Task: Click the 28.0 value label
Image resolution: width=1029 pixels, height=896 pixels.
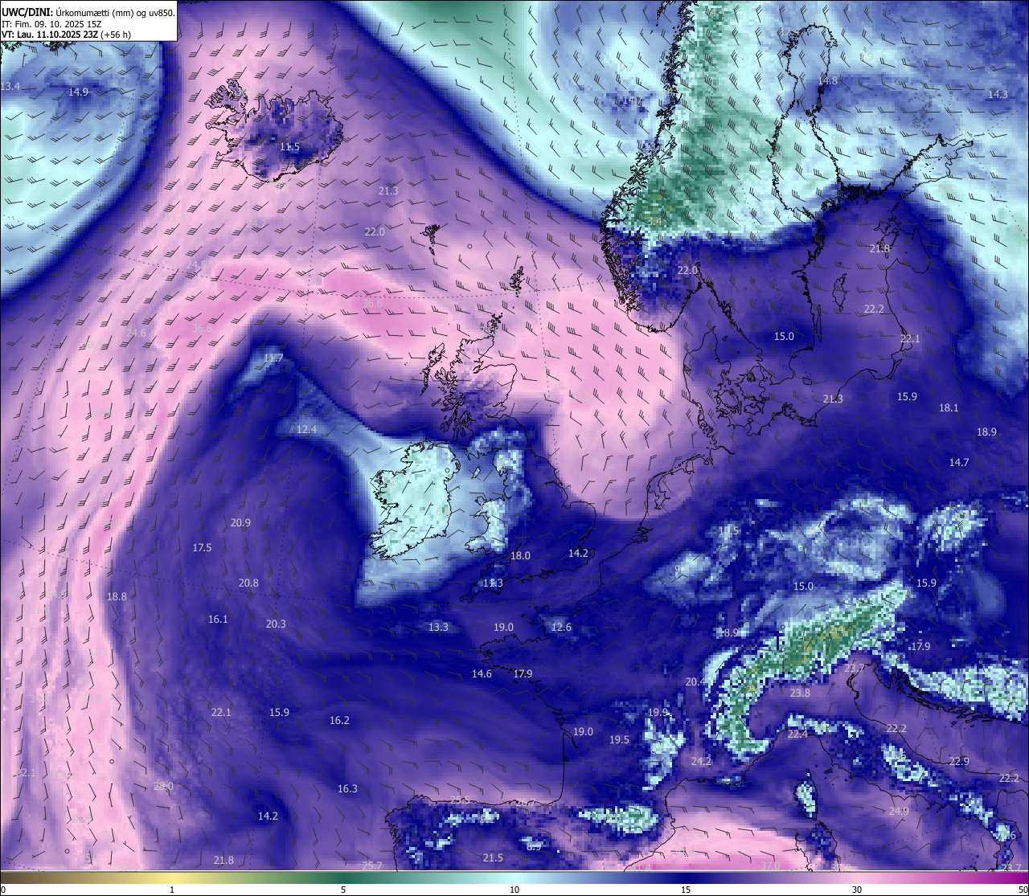Action: 163,786
